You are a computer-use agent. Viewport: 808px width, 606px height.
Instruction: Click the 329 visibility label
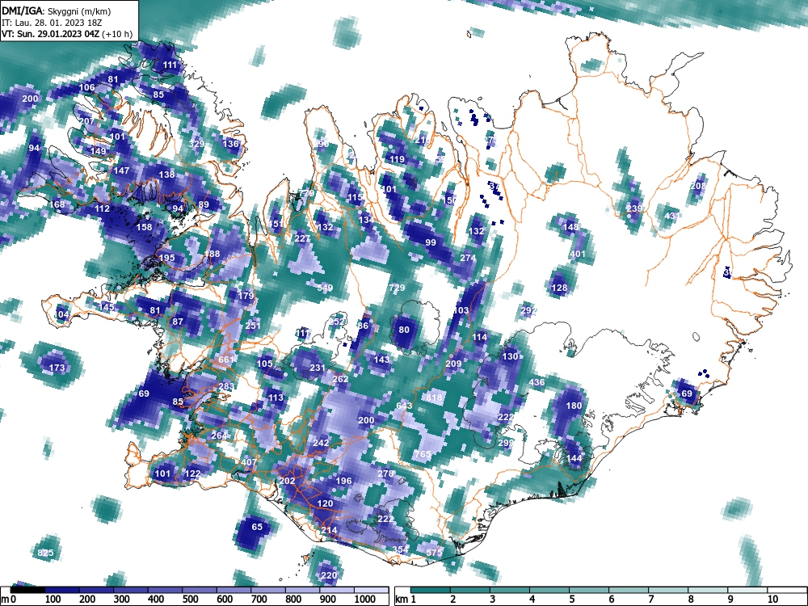click(x=197, y=144)
